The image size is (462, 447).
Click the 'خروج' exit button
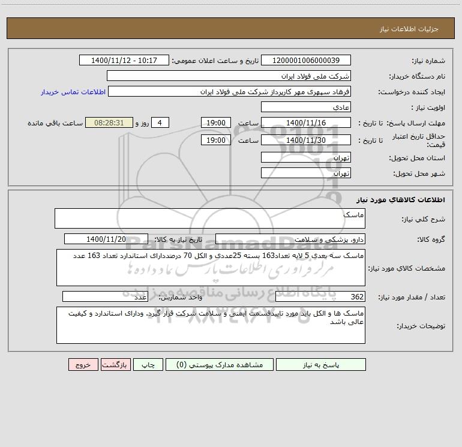pyautogui.click(x=83, y=364)
